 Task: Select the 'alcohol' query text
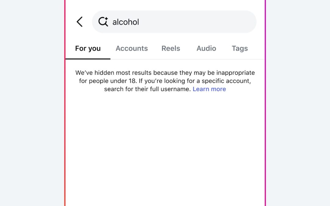pyautogui.click(x=126, y=22)
